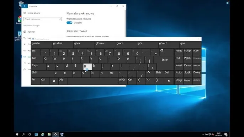Viewport: 244px width, 137px height.
Task: Tap the letter m key
Action: click(113, 74)
